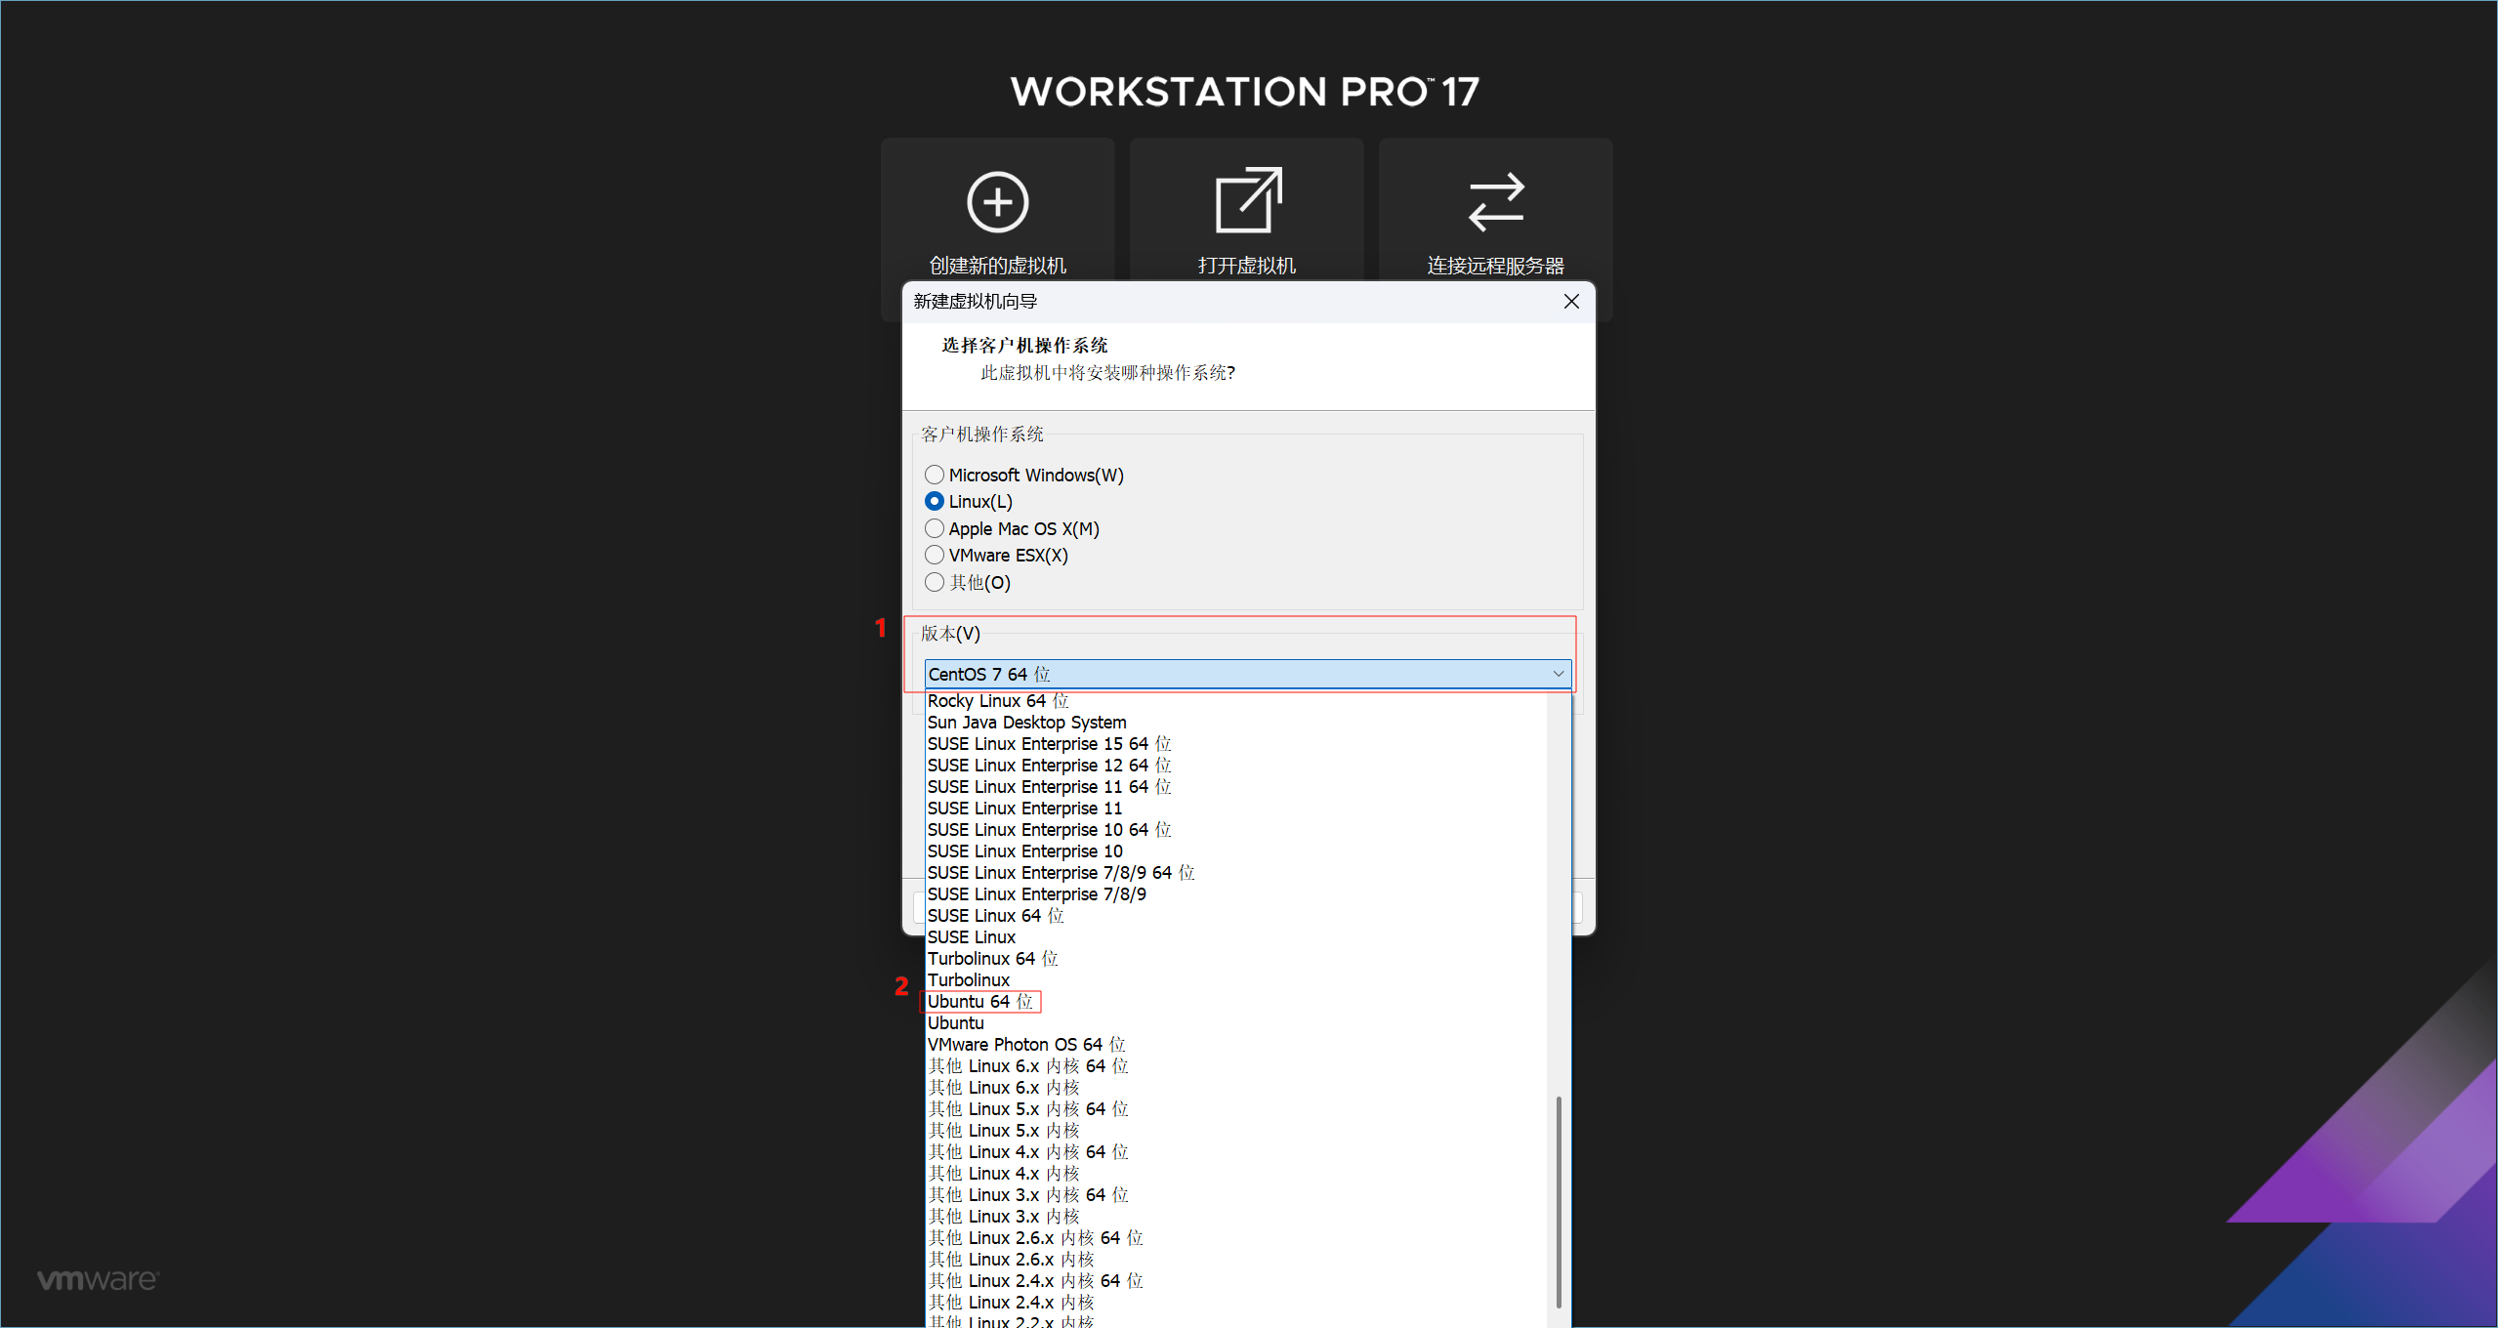Select Ubuntu 64 位 from version list

(x=1235, y=1002)
